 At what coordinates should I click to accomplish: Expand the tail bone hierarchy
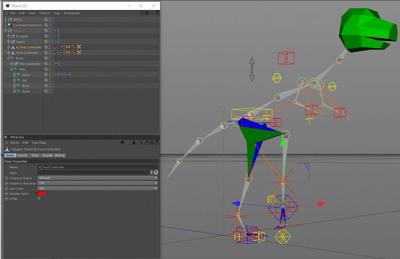[15, 80]
